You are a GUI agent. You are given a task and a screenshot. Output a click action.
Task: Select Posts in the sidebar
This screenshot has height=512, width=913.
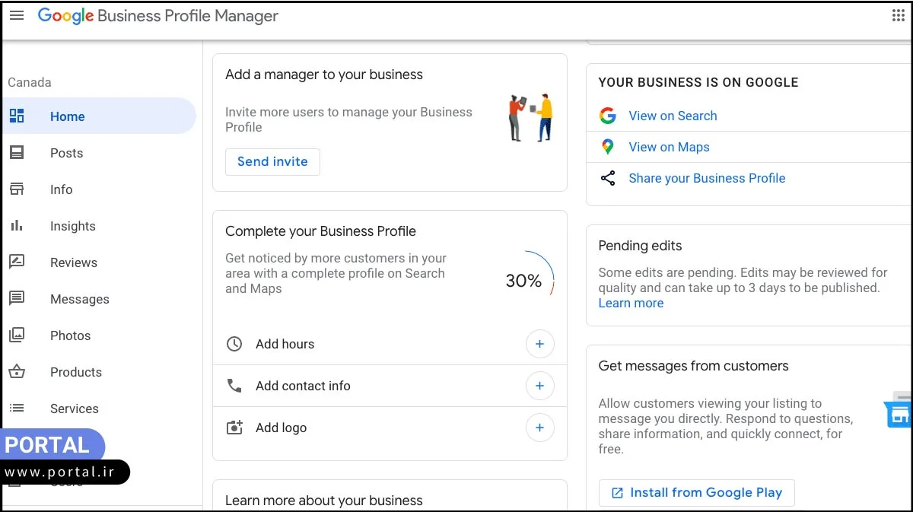(66, 153)
